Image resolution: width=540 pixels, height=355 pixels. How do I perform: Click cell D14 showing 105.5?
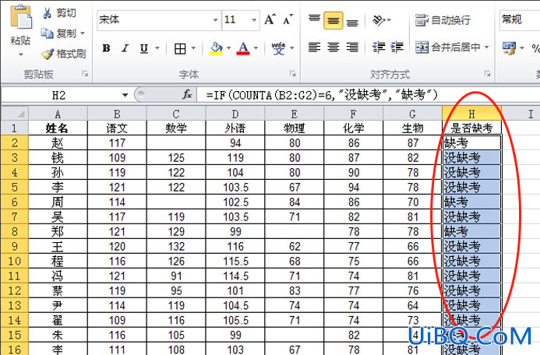pyautogui.click(x=235, y=320)
